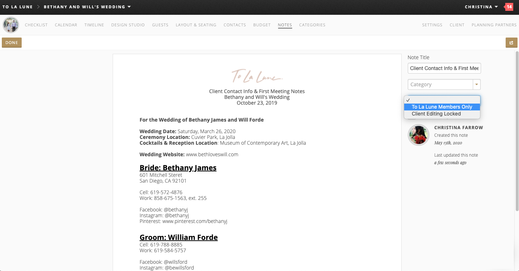Open the Budget tab
Screen dimensions: 519x271
(x=261, y=25)
